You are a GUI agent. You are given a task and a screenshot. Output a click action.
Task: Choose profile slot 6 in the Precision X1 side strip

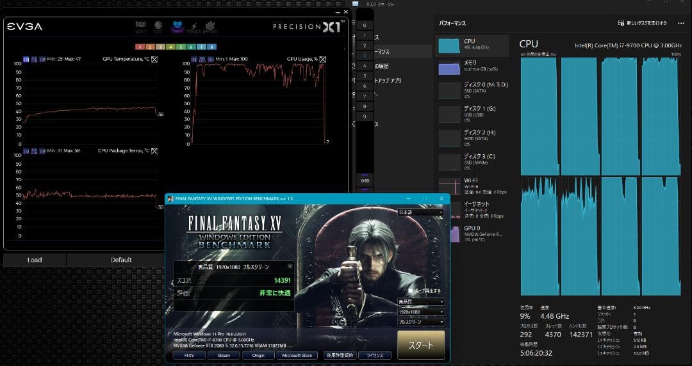(x=365, y=86)
